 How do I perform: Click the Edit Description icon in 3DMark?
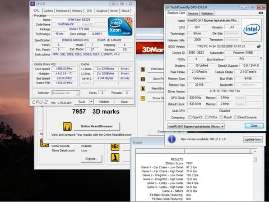click(x=143, y=70)
